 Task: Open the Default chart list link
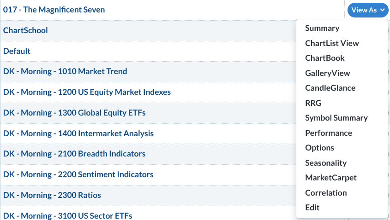click(17, 51)
